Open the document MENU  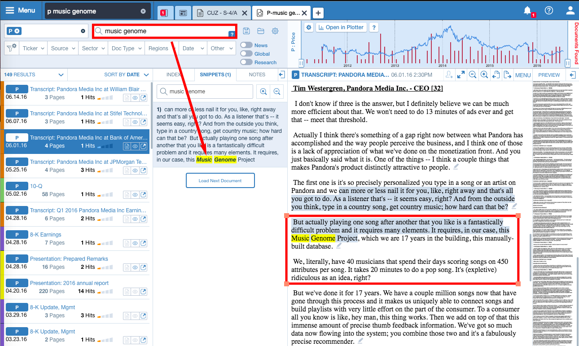coord(523,75)
